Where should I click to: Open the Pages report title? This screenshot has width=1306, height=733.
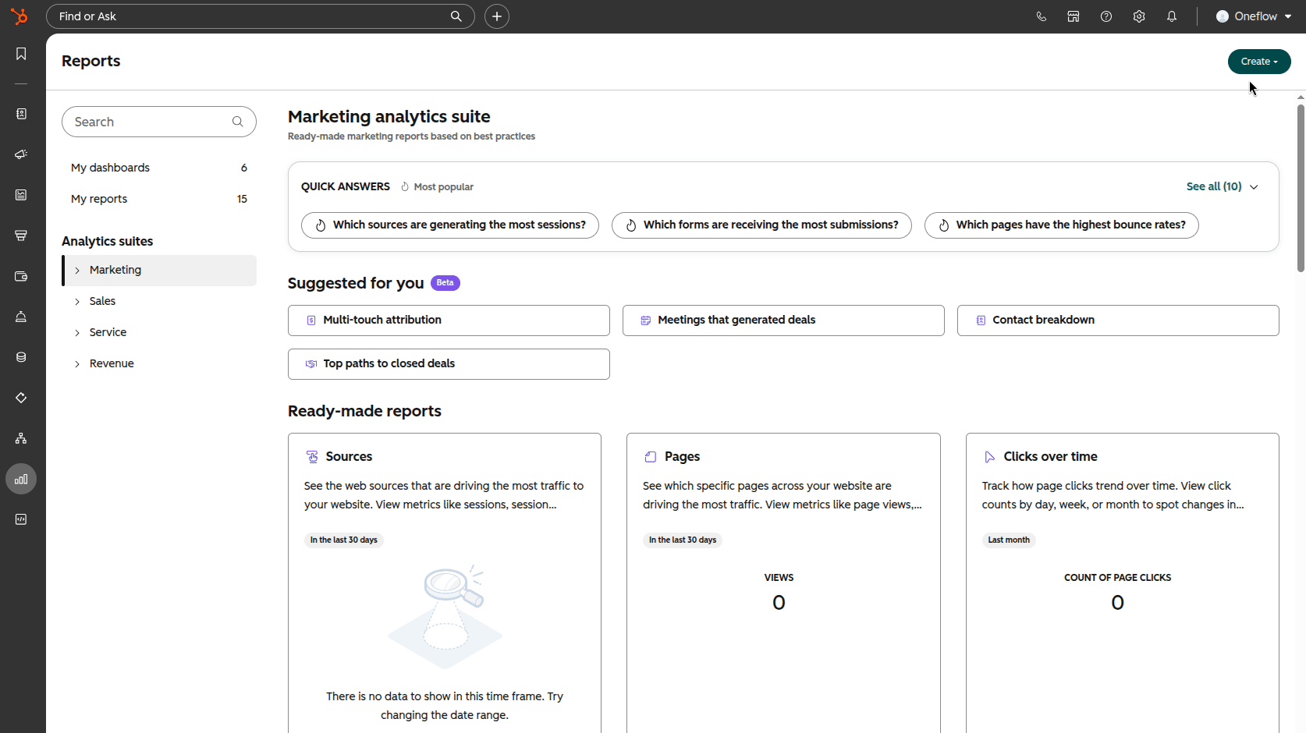coord(682,457)
